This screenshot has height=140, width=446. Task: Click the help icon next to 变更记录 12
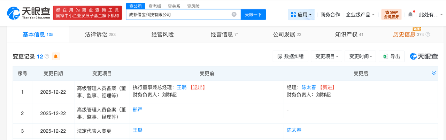[x=47, y=56]
